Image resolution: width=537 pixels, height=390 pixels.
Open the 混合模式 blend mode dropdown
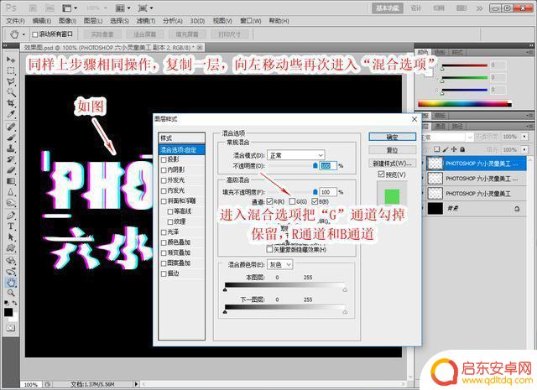tap(295, 155)
